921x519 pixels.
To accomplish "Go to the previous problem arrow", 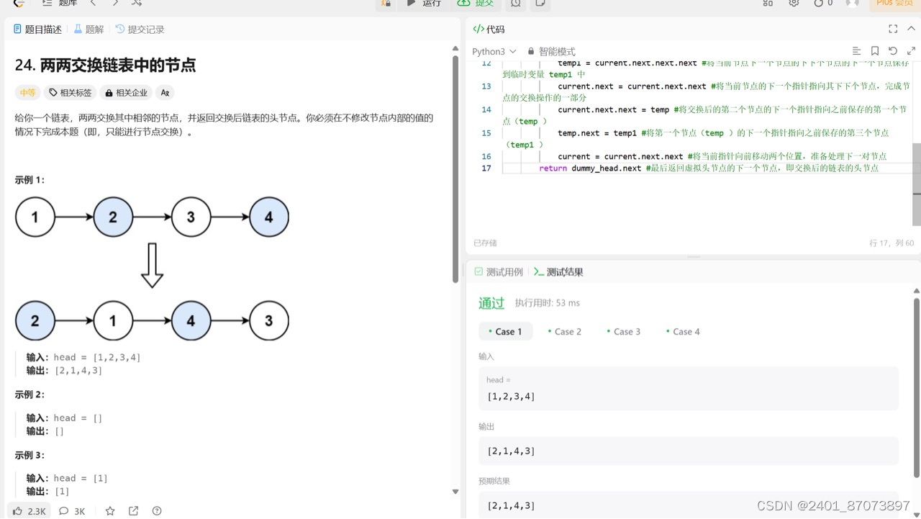I will 93,3.
